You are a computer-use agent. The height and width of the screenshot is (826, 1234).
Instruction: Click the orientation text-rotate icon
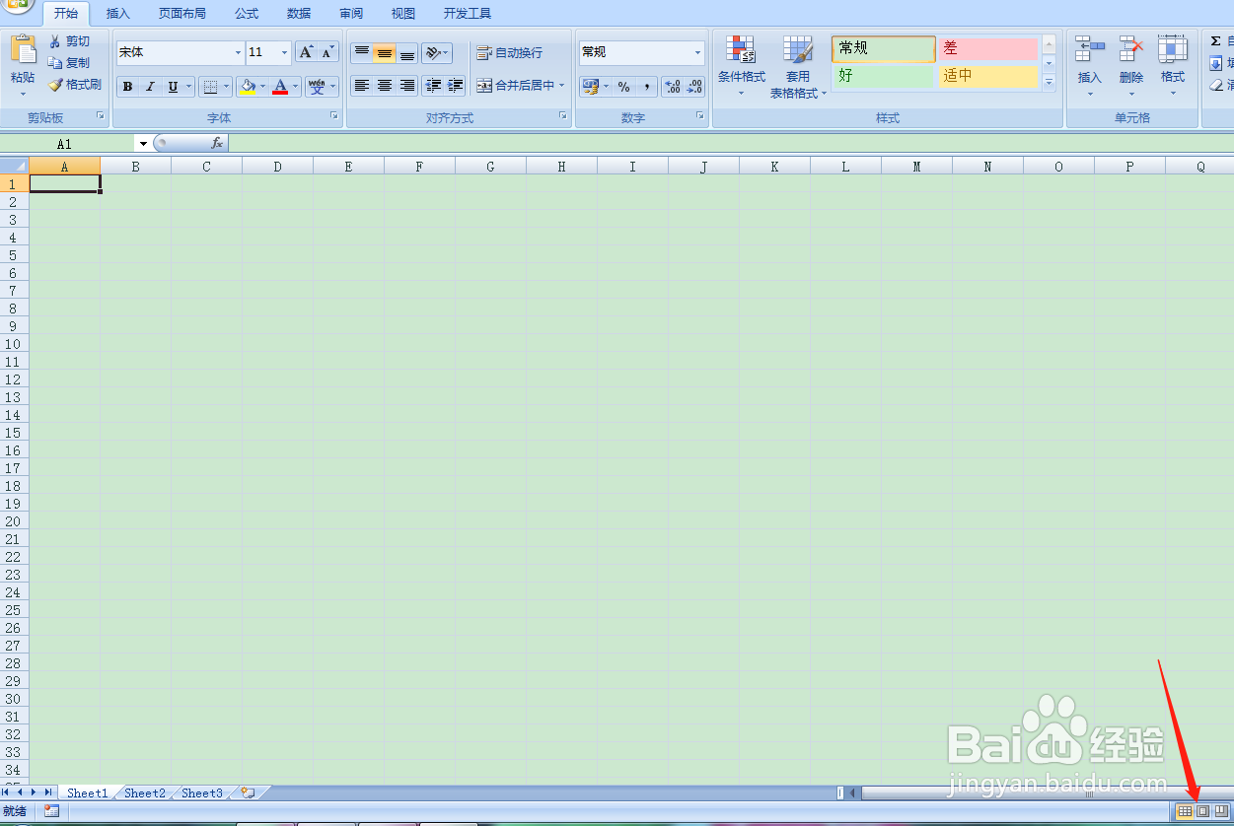click(433, 52)
